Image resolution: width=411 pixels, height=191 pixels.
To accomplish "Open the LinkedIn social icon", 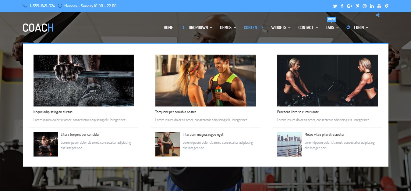I will click(x=372, y=6).
